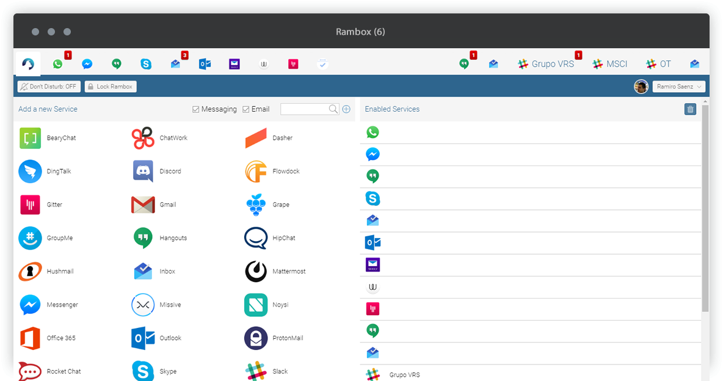Add the Office 365 service
The height and width of the screenshot is (381, 723).
coord(48,338)
